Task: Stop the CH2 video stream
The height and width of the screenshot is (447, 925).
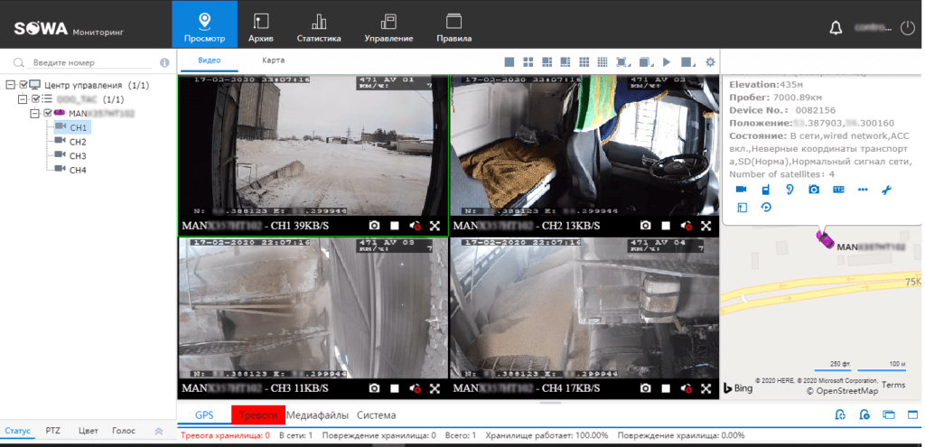Action: coord(666,225)
